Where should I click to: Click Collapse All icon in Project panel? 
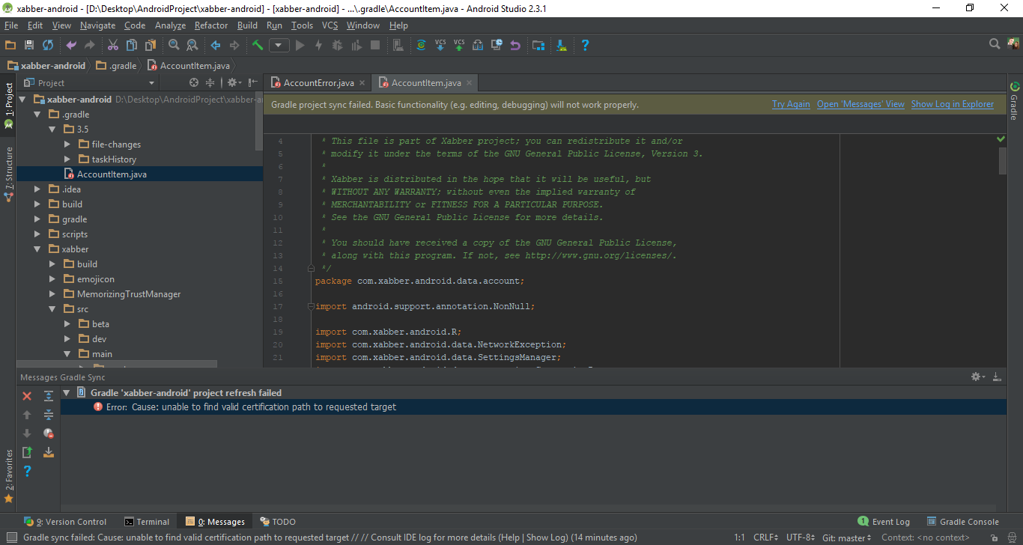(x=210, y=82)
